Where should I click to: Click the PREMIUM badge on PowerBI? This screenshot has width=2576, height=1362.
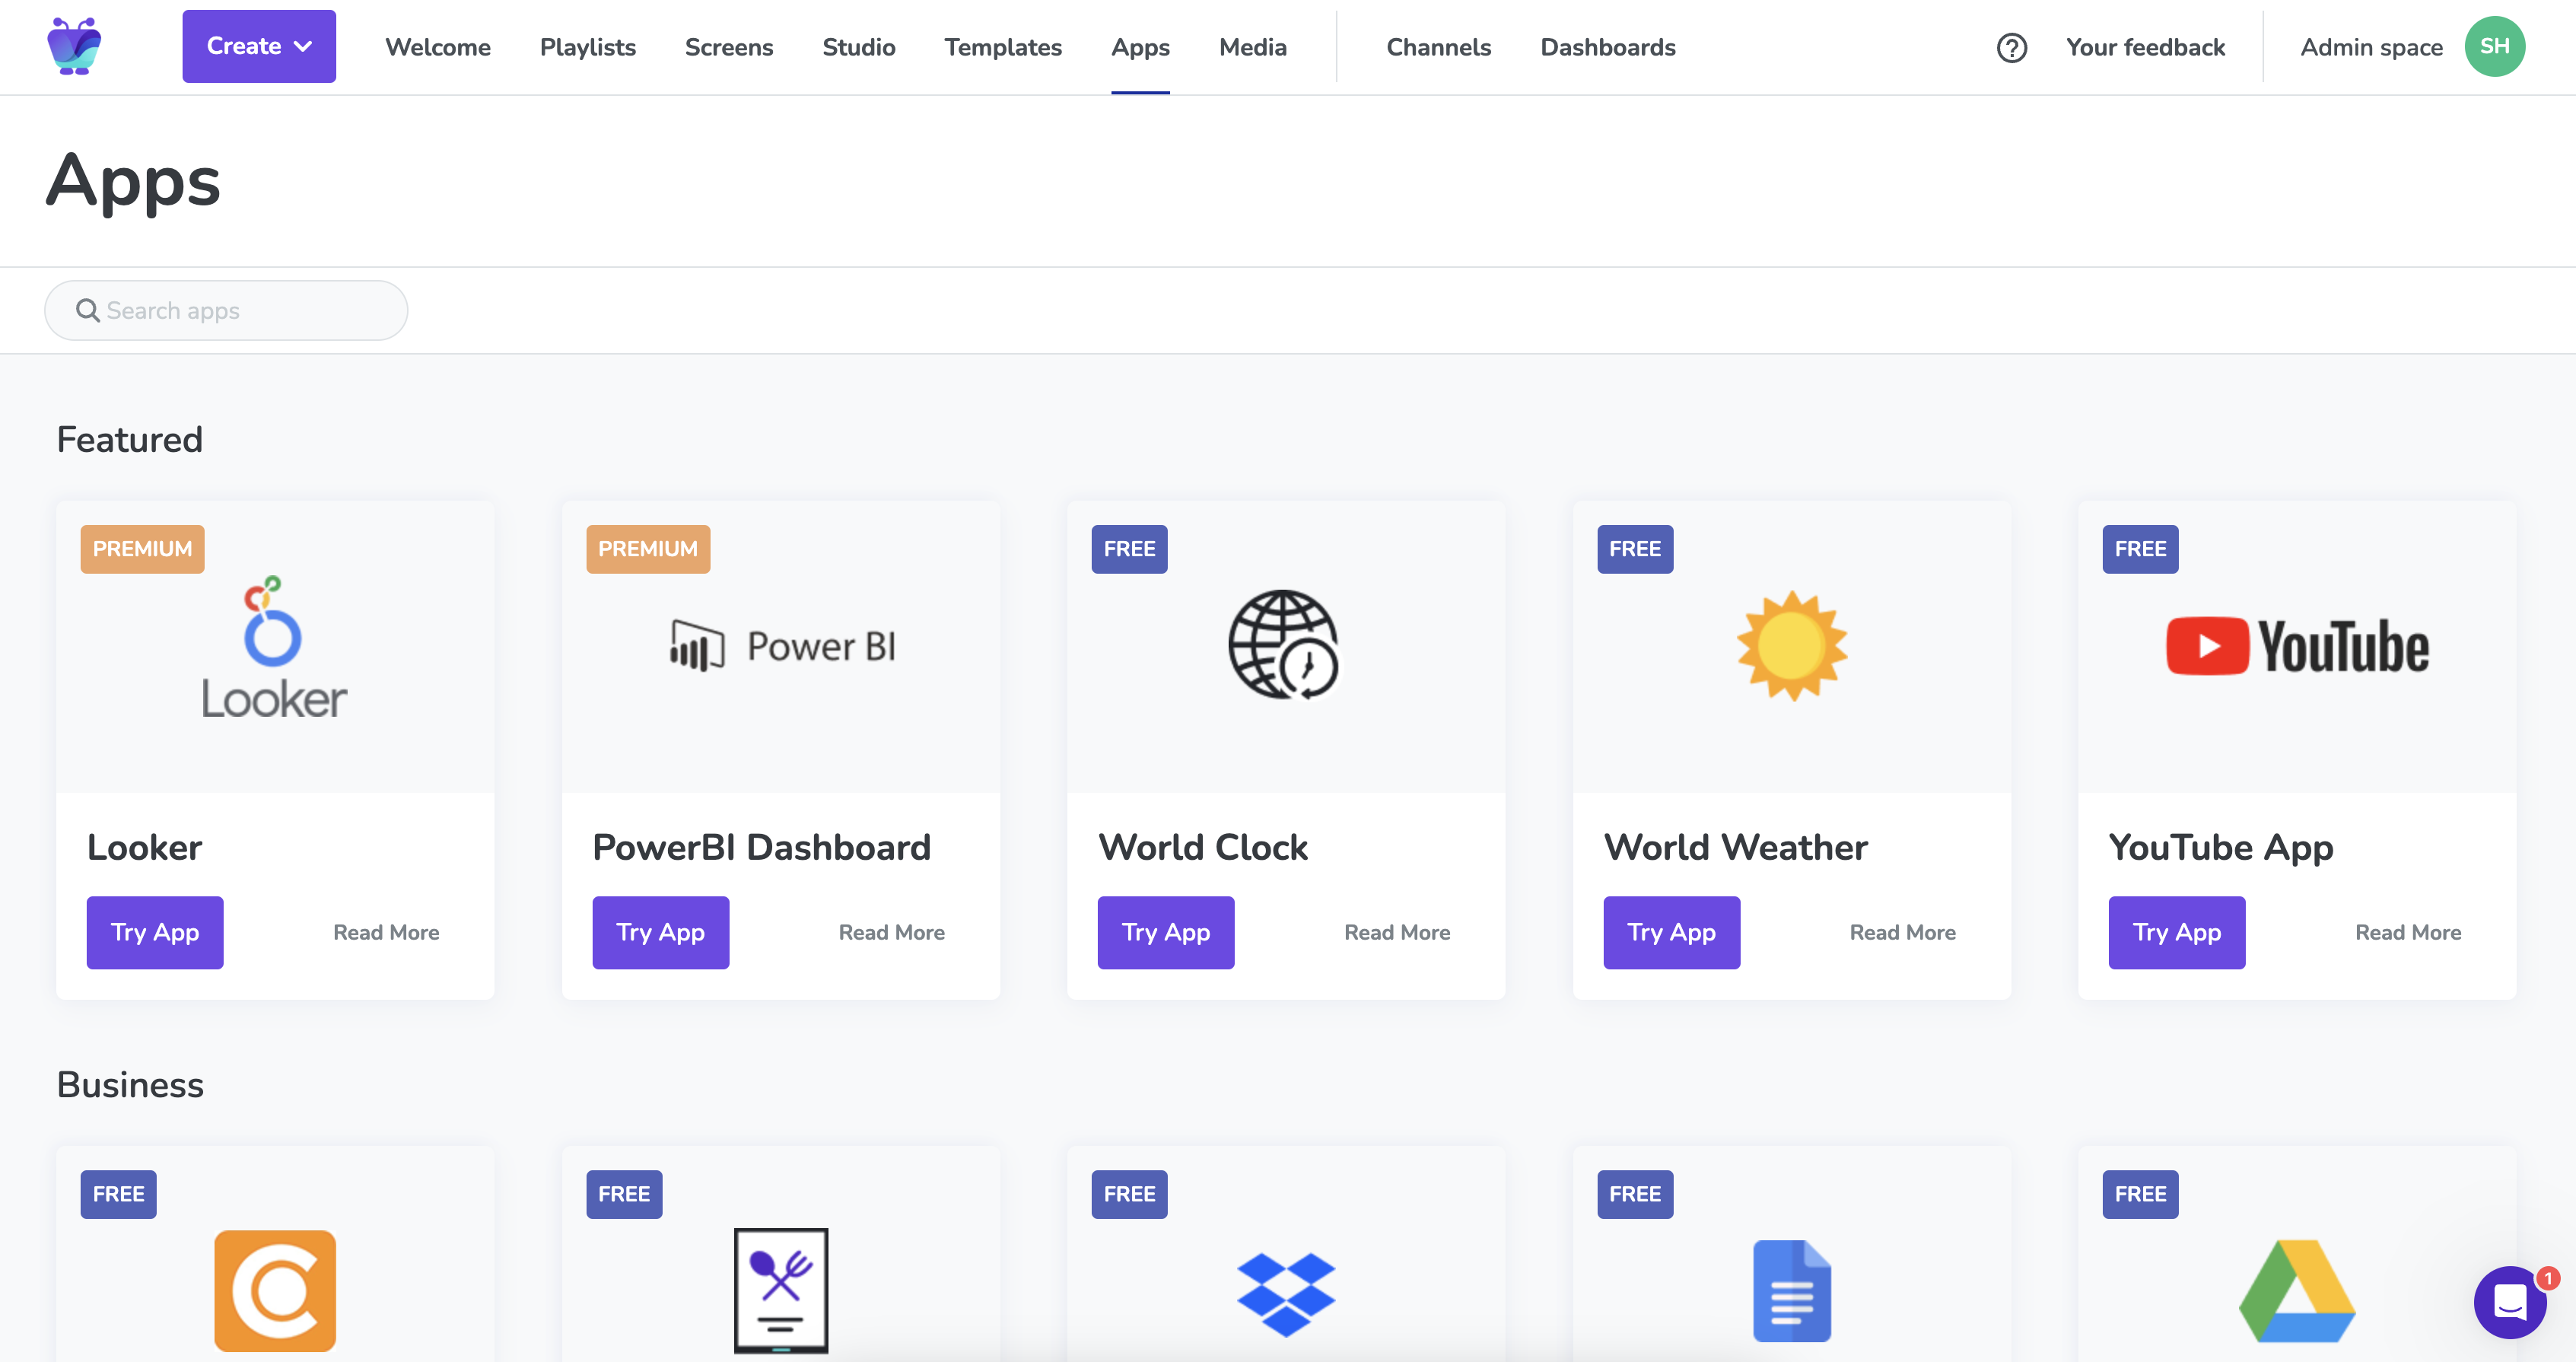[x=648, y=549]
